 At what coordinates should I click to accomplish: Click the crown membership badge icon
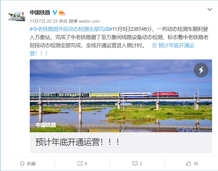pyautogui.click(x=62, y=13)
